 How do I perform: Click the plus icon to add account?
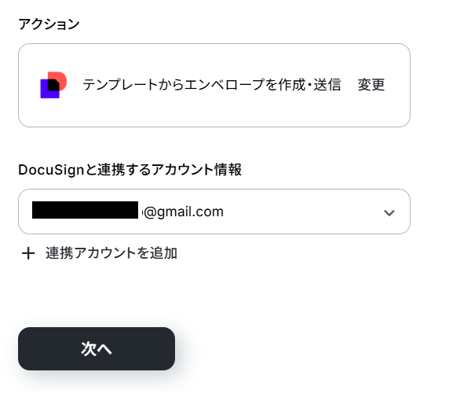[28, 254]
